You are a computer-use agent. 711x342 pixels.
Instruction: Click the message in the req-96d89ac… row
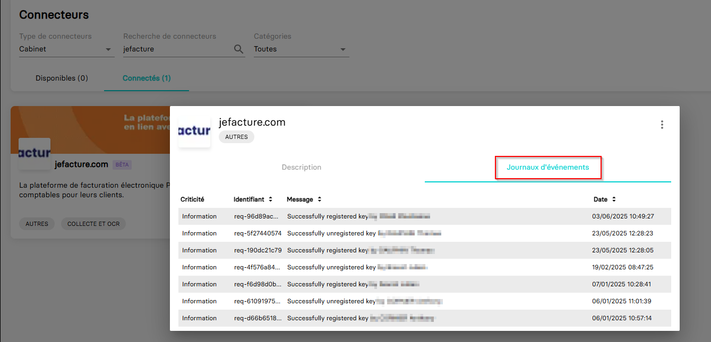click(359, 216)
